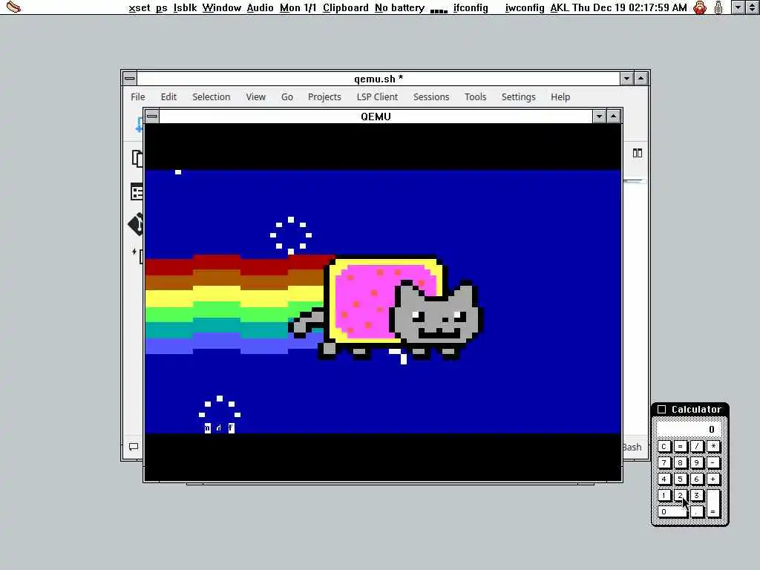Image resolution: width=760 pixels, height=570 pixels.
Task: Click the No battery indicator
Action: click(x=400, y=7)
